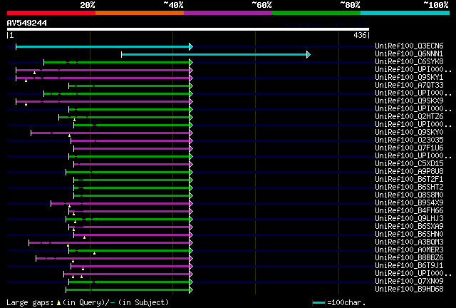456x308 pixels.
Task: Click the green ~80% identity legend segment
Action: tap(316, 13)
